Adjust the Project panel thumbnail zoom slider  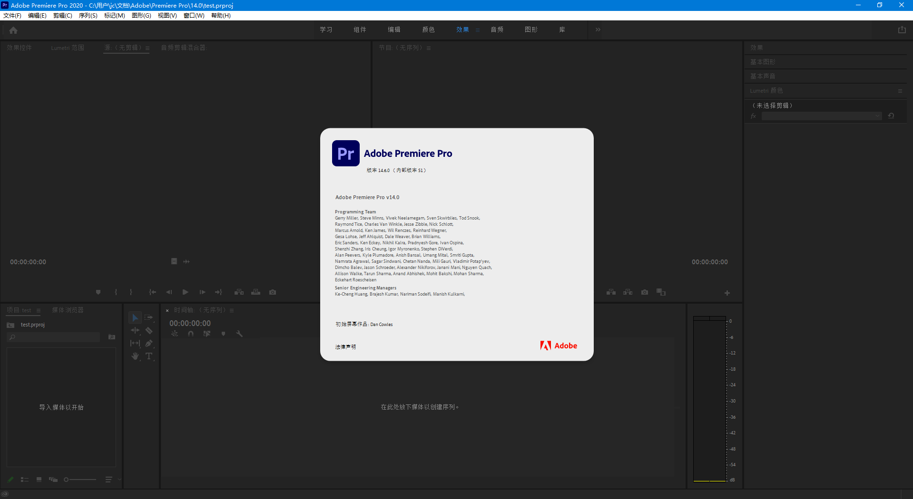point(80,480)
